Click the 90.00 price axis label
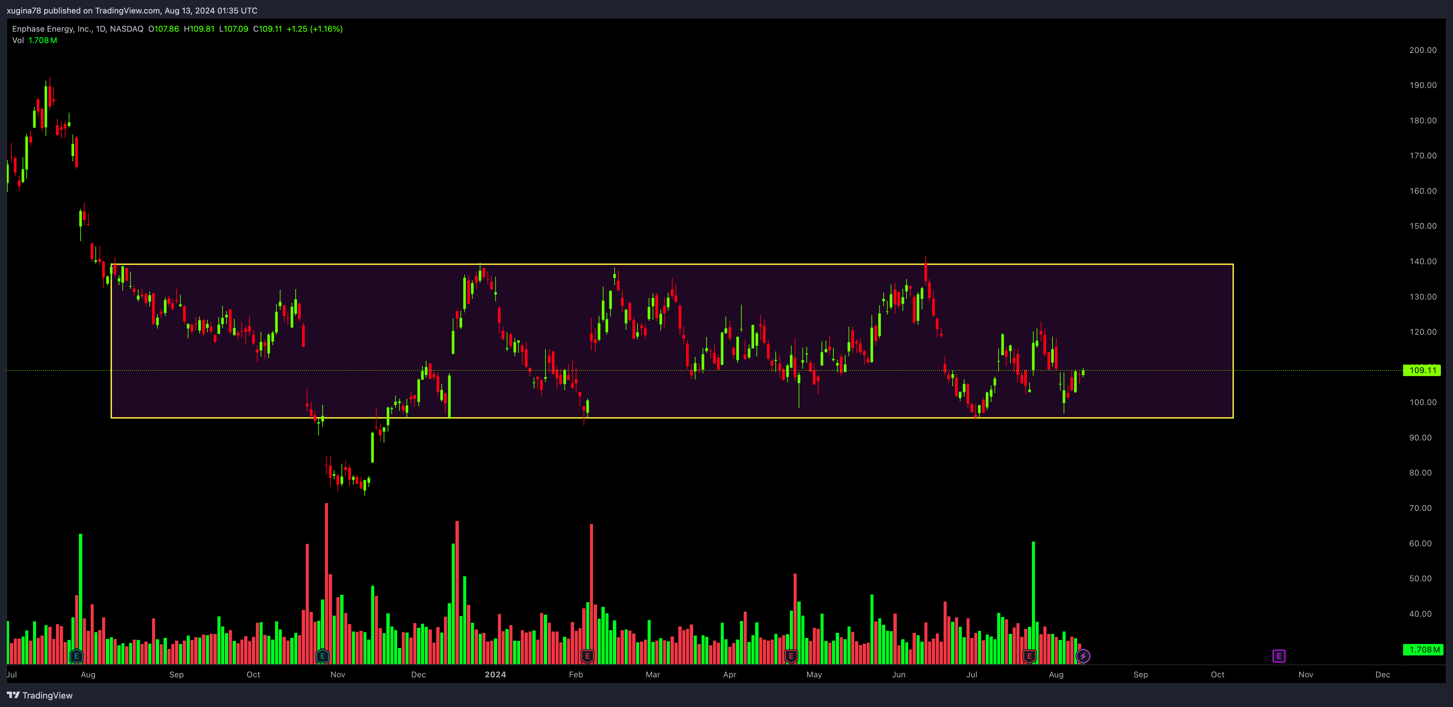Image resolution: width=1453 pixels, height=707 pixels. pos(1420,437)
